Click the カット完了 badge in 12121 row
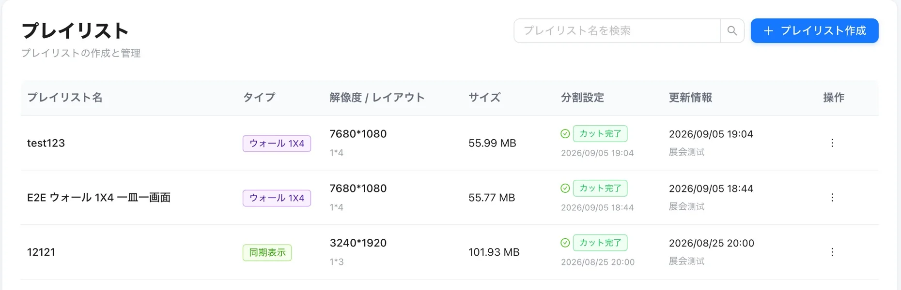 (x=600, y=243)
